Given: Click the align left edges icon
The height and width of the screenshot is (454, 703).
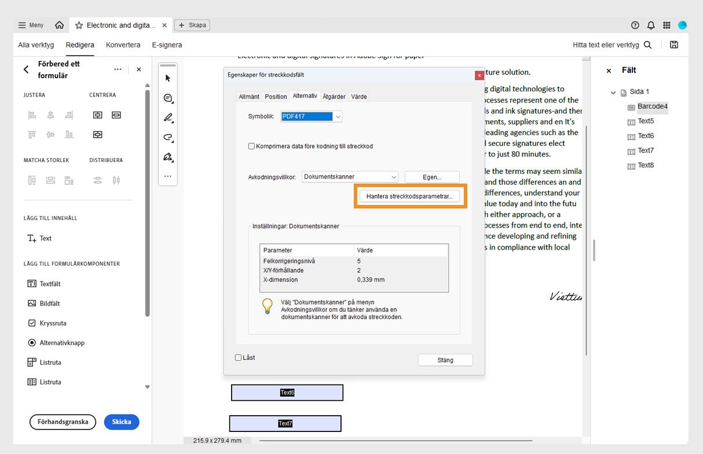Looking at the screenshot, I should pos(32,115).
